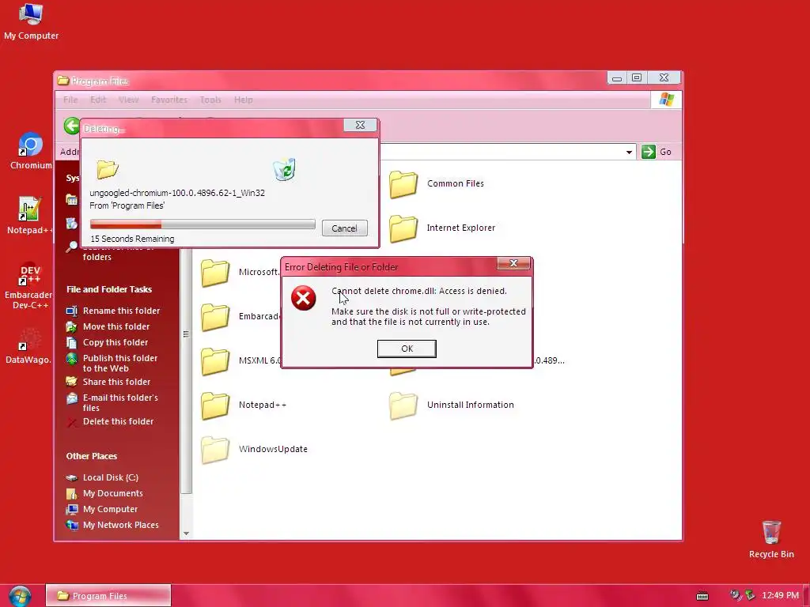Screen dimensions: 810x607
Task: Open My Computer in Other Places
Action: tap(102, 510)
